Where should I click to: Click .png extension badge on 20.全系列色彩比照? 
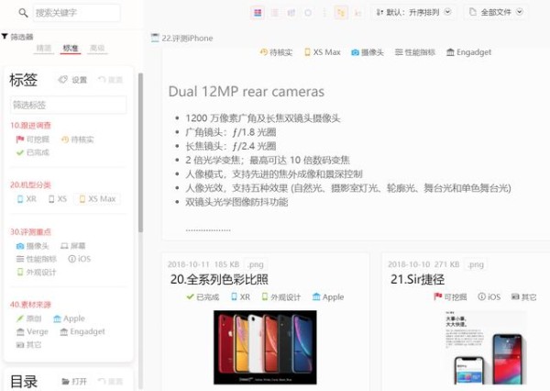(x=256, y=264)
